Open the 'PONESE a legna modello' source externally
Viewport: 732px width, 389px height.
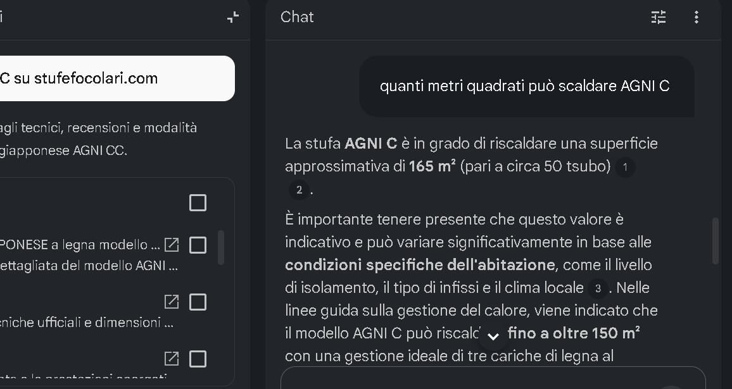tap(172, 245)
